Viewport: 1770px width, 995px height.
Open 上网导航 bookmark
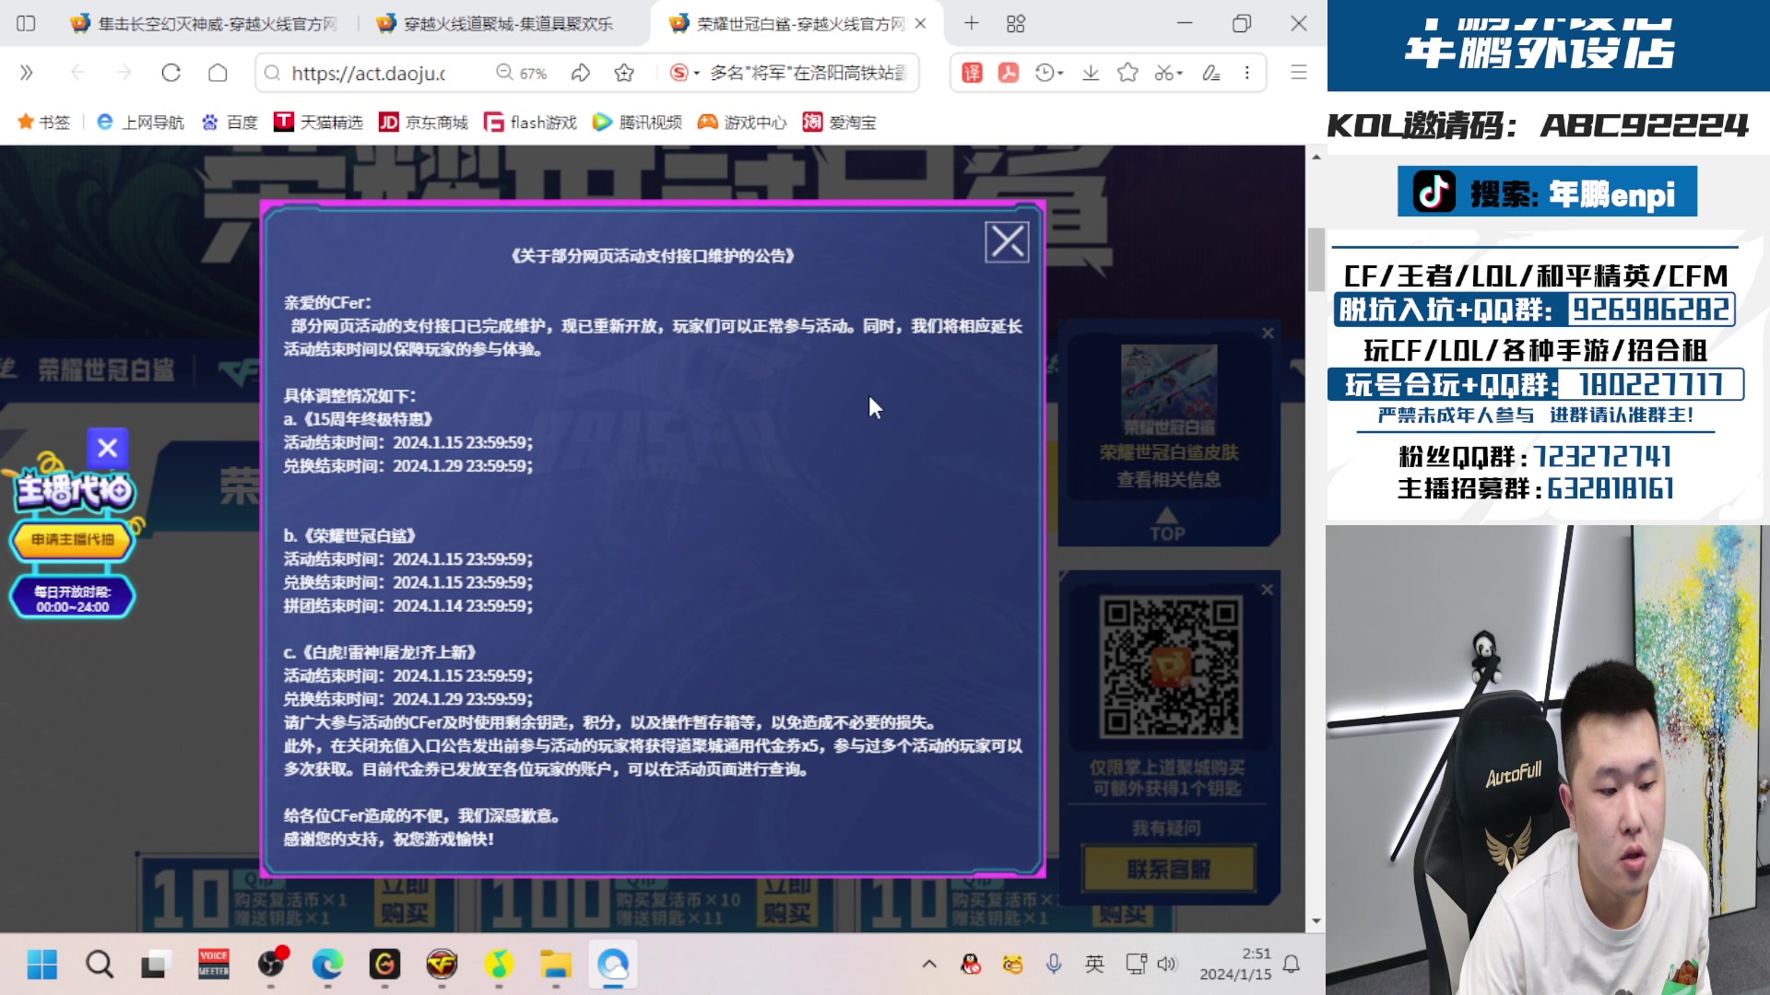click(x=140, y=123)
